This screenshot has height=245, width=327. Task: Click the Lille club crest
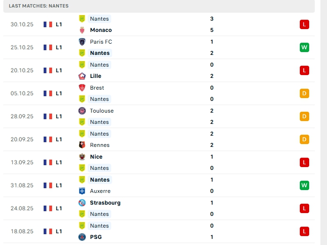tap(82, 76)
